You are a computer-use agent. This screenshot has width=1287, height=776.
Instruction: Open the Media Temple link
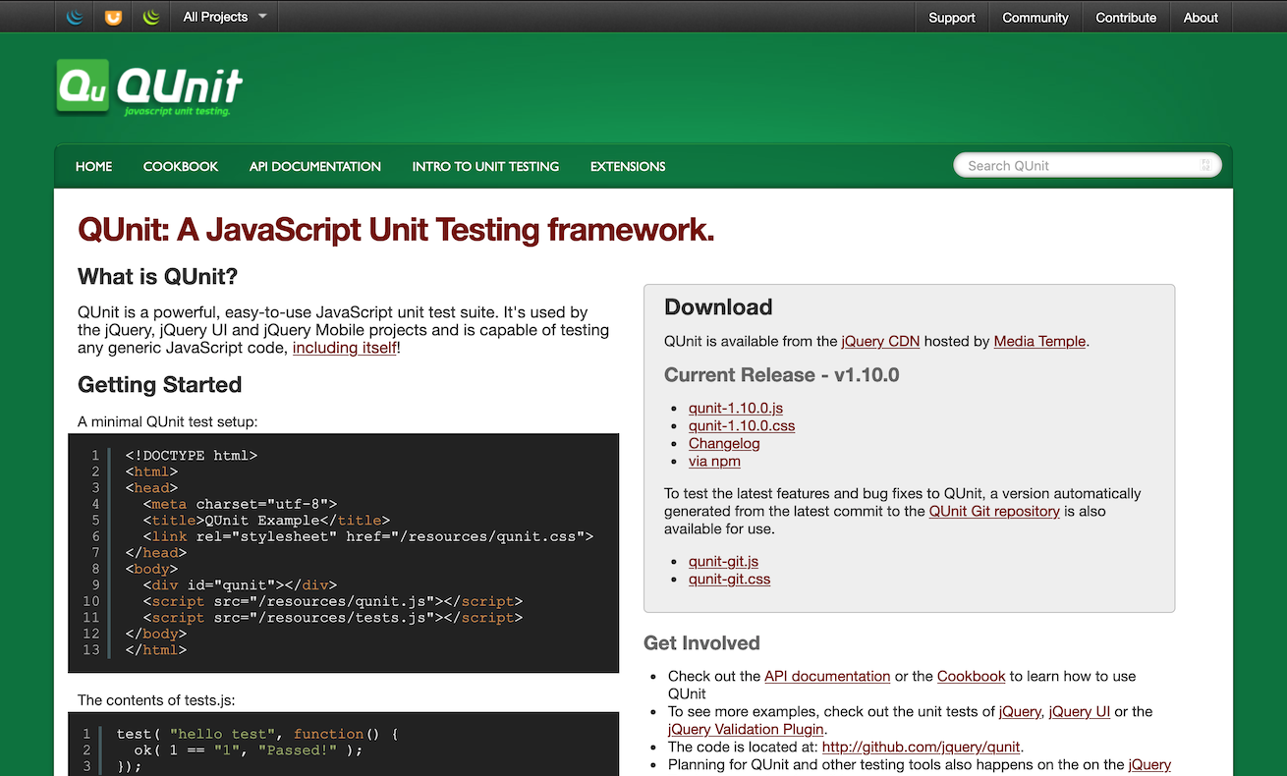[x=1039, y=341]
